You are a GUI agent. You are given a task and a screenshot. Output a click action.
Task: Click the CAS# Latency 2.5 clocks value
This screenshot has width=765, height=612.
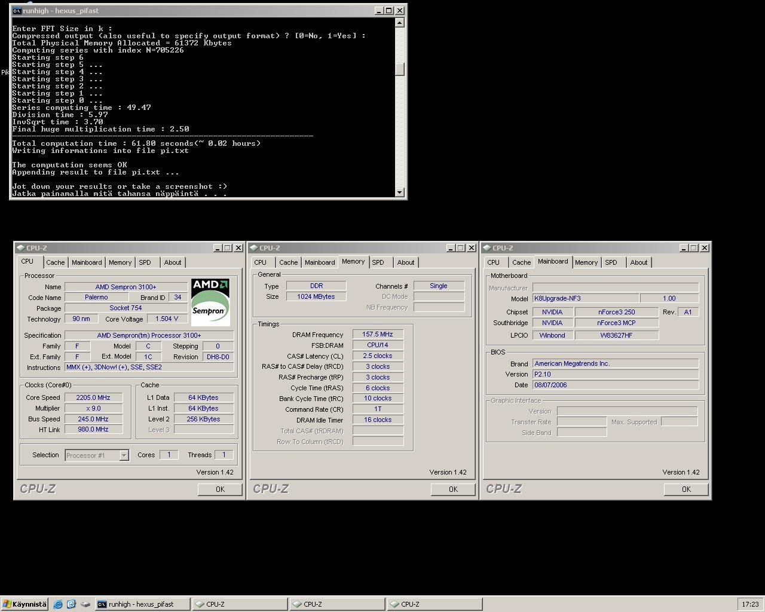[x=378, y=356]
